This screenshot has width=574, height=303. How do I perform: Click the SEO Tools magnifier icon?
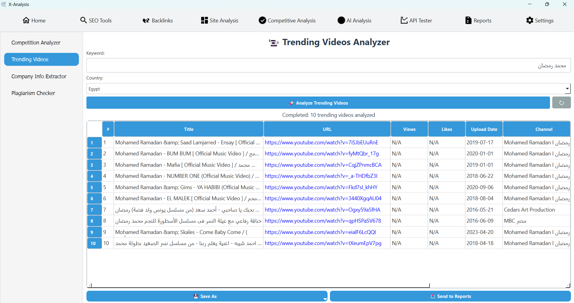point(83,20)
